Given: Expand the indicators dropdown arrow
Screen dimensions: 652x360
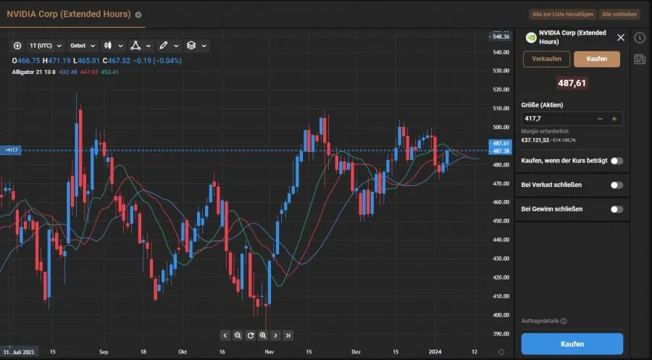Looking at the screenshot, I should point(149,46).
